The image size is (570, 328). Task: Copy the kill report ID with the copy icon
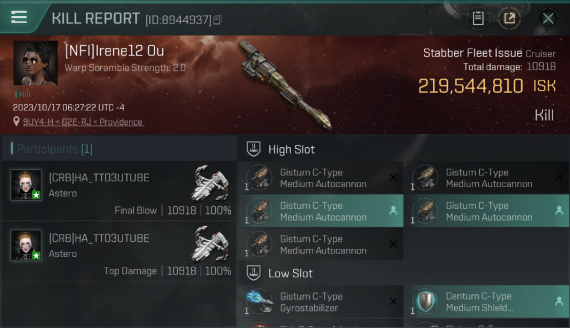click(x=217, y=20)
